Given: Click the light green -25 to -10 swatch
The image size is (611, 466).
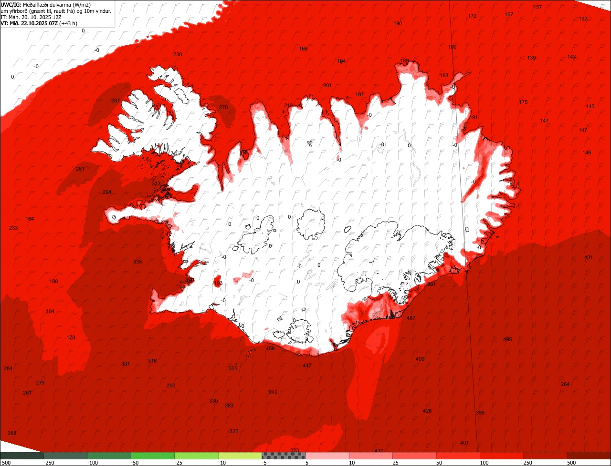Looking at the screenshot, I should [197, 456].
